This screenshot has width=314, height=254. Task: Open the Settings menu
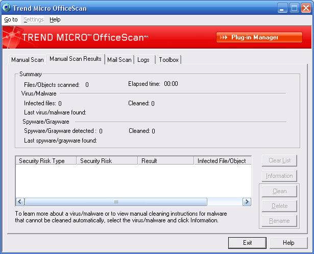34,19
